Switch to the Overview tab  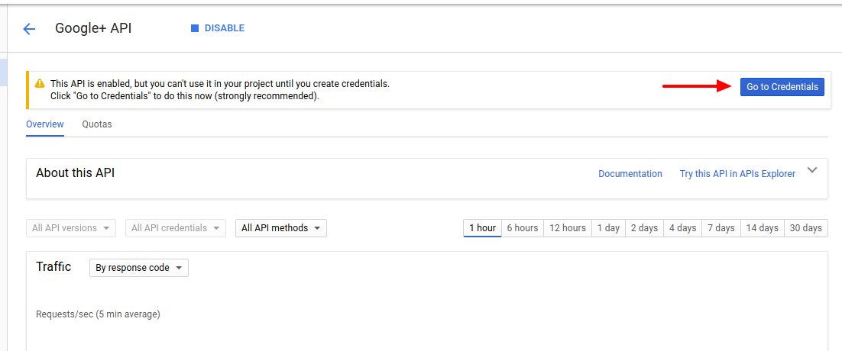45,124
